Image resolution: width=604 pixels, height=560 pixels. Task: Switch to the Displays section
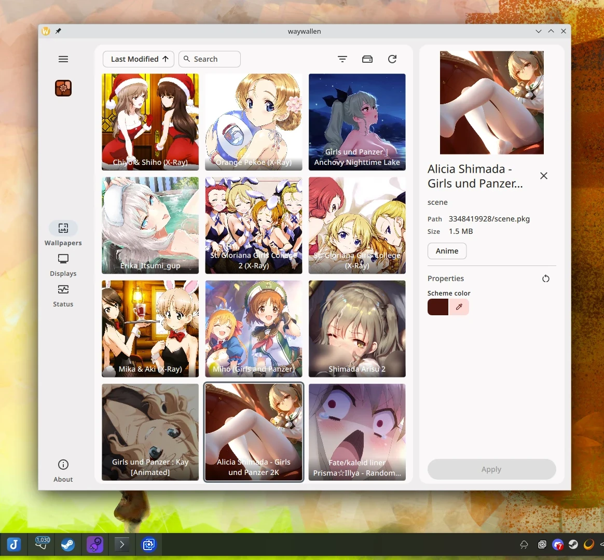tap(63, 265)
